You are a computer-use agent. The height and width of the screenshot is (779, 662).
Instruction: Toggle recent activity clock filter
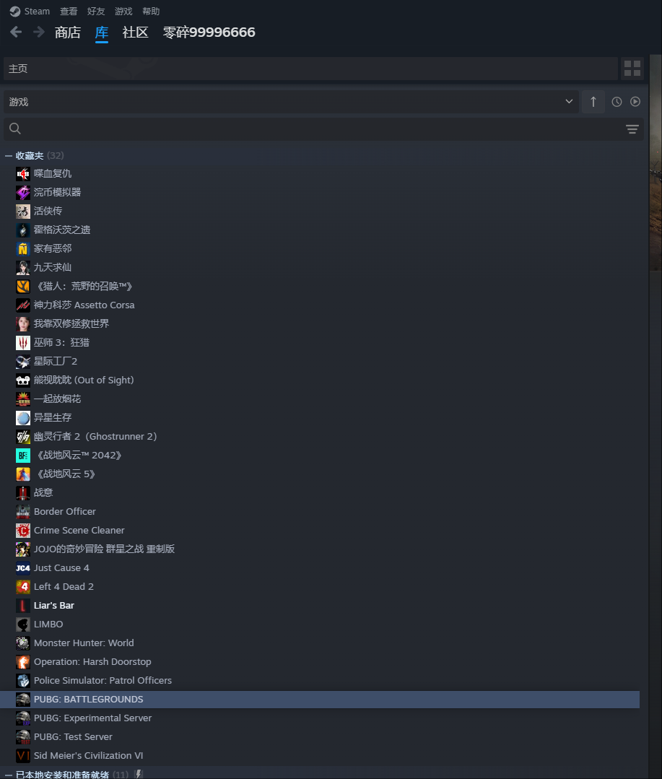[617, 102]
